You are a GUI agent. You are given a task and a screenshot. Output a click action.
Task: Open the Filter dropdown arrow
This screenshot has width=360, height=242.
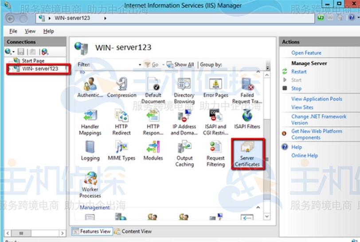140,65
